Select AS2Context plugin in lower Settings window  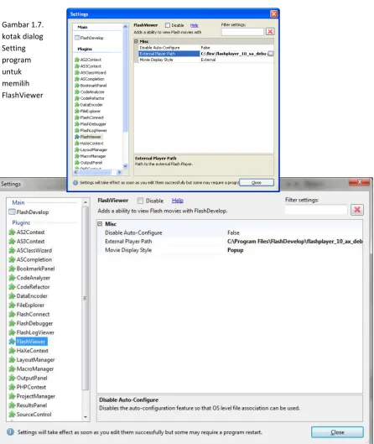pos(27,232)
